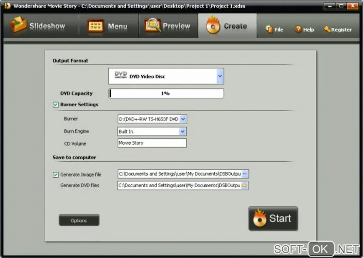Click the CD Volume text field
363x258 pixels.
pos(152,143)
